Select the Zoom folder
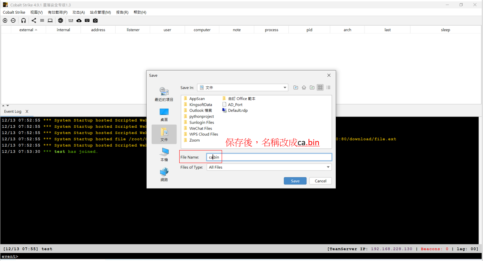This screenshot has width=483, height=261. coord(192,140)
